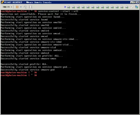140x115 pixels.
Task: Click the first hard disk device icon after chevron
Action: coord(68,7)
